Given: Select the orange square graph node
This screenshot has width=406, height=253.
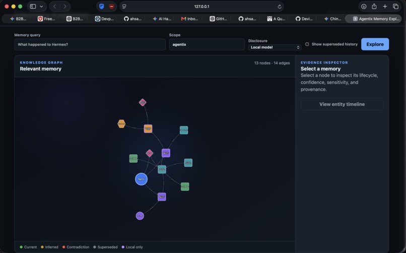Looking at the screenshot, I should [x=148, y=129].
